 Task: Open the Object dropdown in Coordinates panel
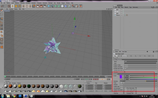[x=90, y=91]
